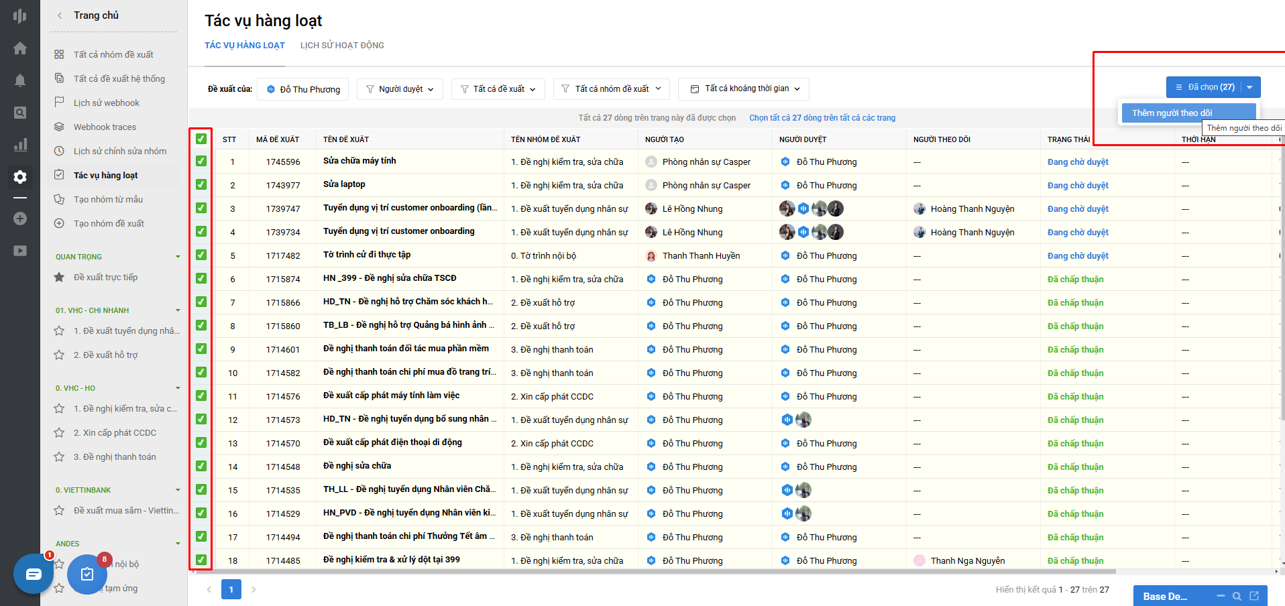This screenshot has height=606, width=1285.
Task: Open the notifications bell icon
Action: (20, 80)
